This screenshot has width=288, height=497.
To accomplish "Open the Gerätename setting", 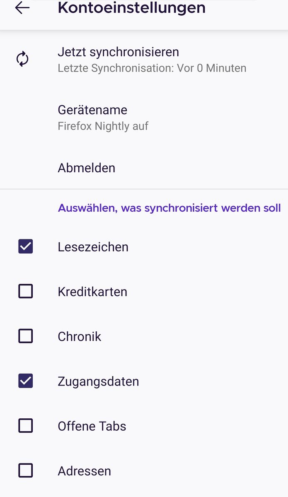I will [x=92, y=110].
